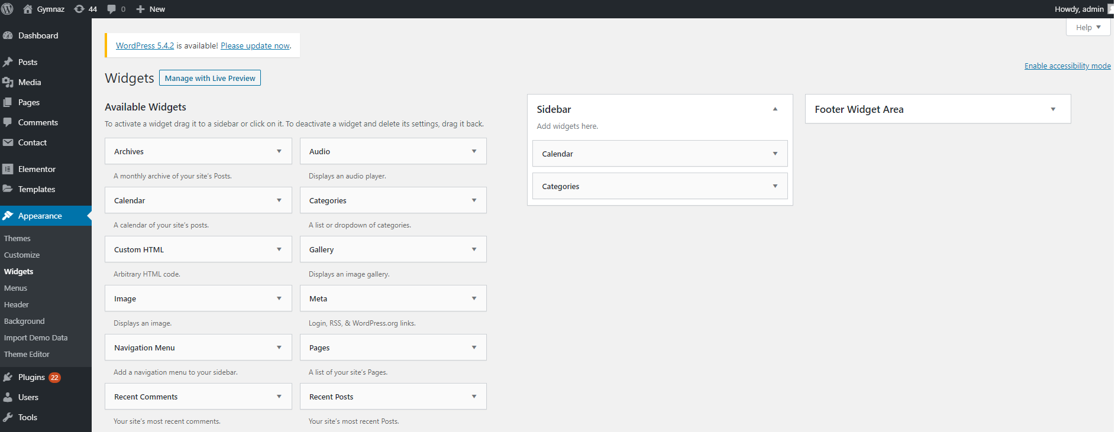Viewport: 1118px width, 432px height.
Task: Click the Comments bubble icon in sidebar
Action: point(8,122)
